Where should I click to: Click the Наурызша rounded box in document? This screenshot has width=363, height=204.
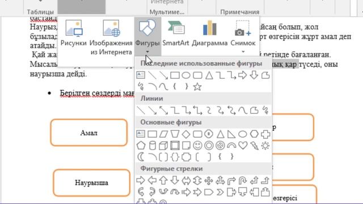(x=91, y=182)
